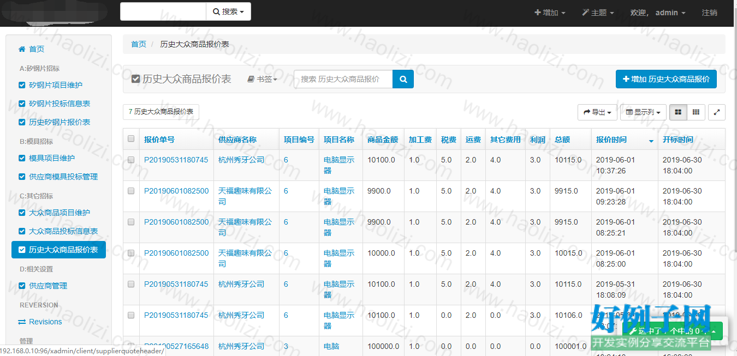Select the active 历史大众商品报价表 sidebar item

pyautogui.click(x=59, y=250)
